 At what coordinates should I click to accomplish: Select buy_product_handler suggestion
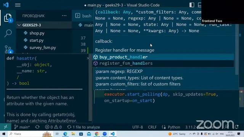coord(163,57)
